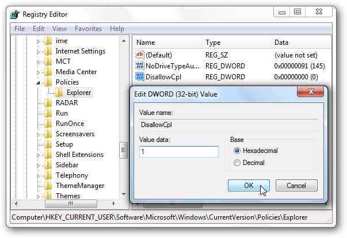
Task: Expand the Telephony tree node
Action: [x=38, y=176]
